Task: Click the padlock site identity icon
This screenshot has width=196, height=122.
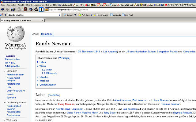Action: coord(47,10)
